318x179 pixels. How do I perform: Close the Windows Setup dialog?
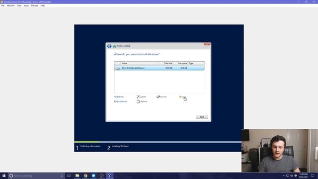[x=207, y=44]
